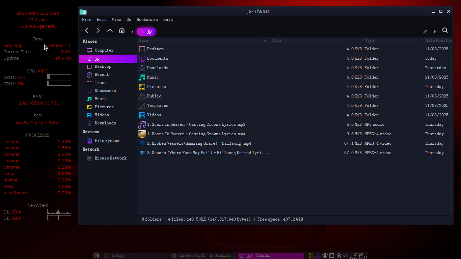Click the jp path bar button

(146, 32)
